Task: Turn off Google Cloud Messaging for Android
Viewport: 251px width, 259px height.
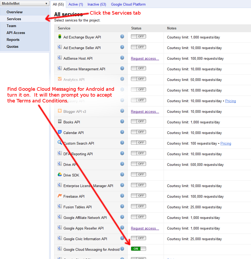Action: click(138, 249)
